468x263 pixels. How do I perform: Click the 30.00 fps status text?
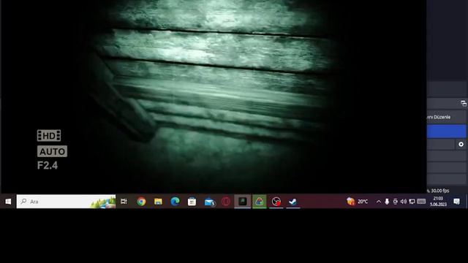coord(439,191)
